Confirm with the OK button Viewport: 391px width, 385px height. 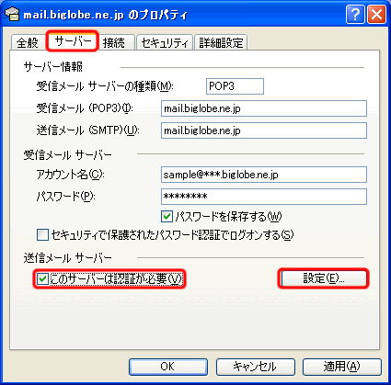tap(168, 367)
